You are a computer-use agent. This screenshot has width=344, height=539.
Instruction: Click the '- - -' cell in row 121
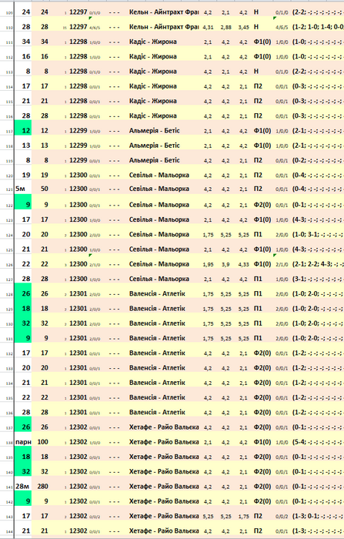pos(115,189)
